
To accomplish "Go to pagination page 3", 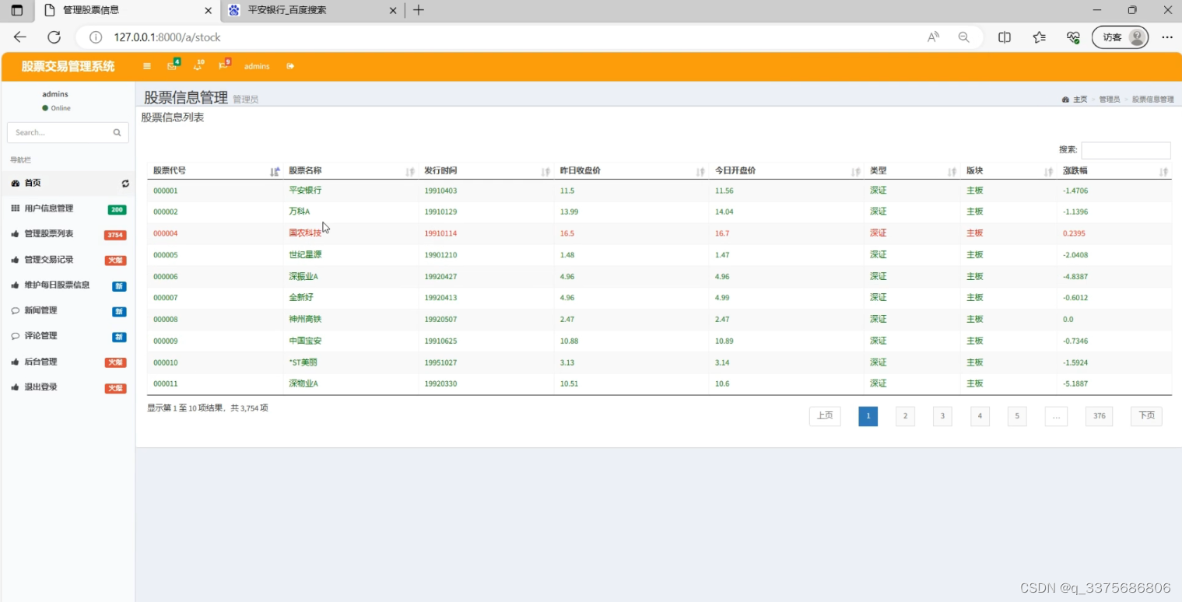I will (942, 416).
